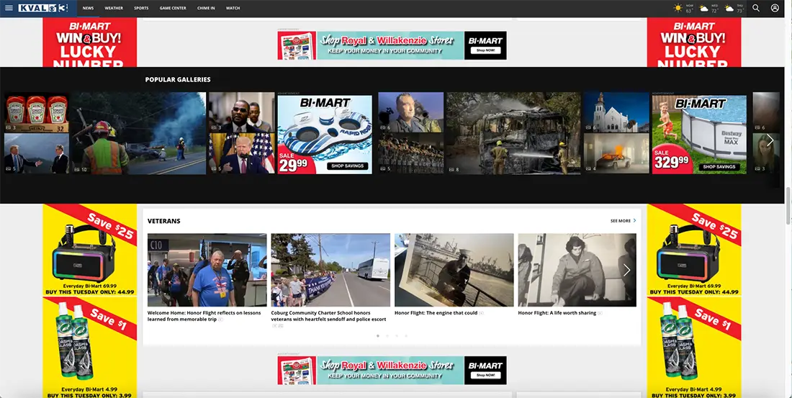The image size is (792, 398).
Task: Open burning car gallery thumbnail
Action: [x=616, y=153]
